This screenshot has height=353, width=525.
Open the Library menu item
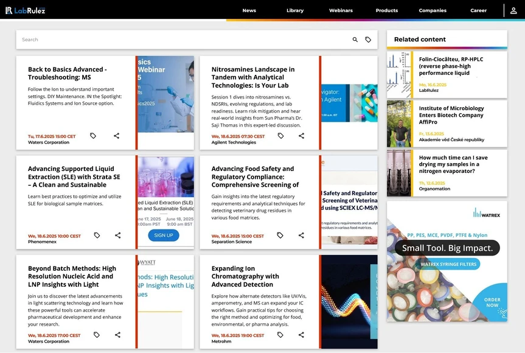(295, 10)
